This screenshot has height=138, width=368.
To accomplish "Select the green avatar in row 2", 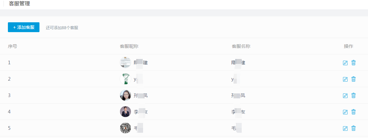I will pyautogui.click(x=125, y=79).
